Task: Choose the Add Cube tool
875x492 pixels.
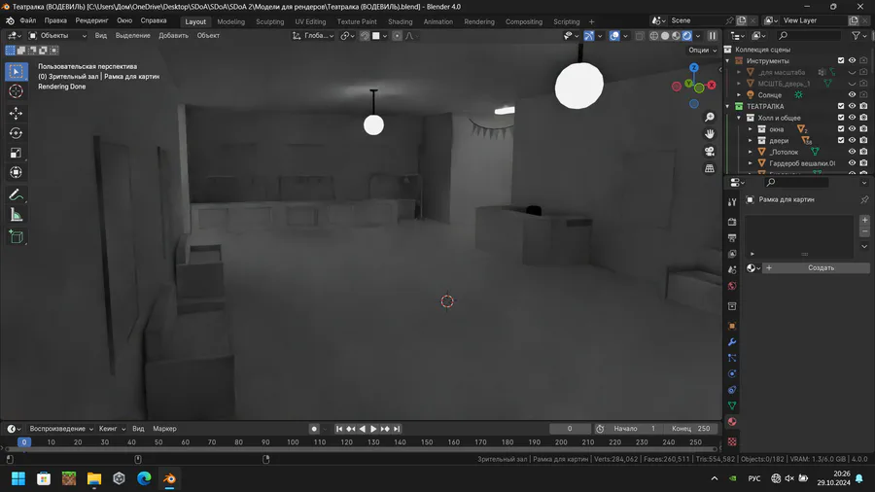Action: (x=16, y=236)
